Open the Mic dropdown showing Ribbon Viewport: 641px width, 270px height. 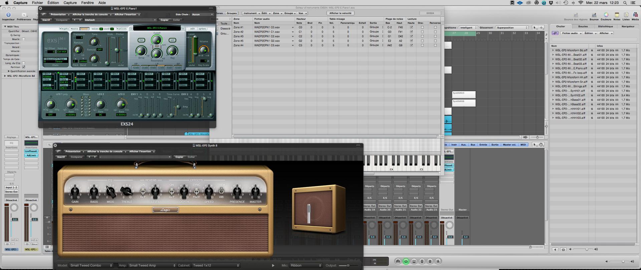click(306, 265)
